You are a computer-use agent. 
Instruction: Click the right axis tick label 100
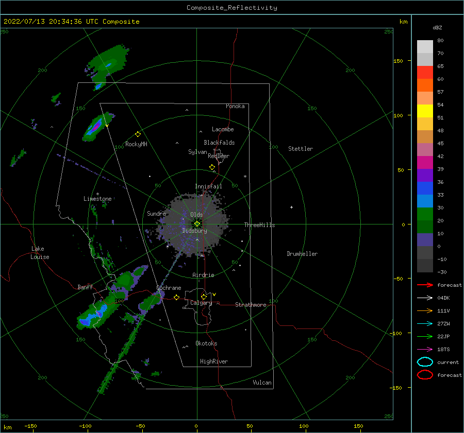[x=398, y=115]
